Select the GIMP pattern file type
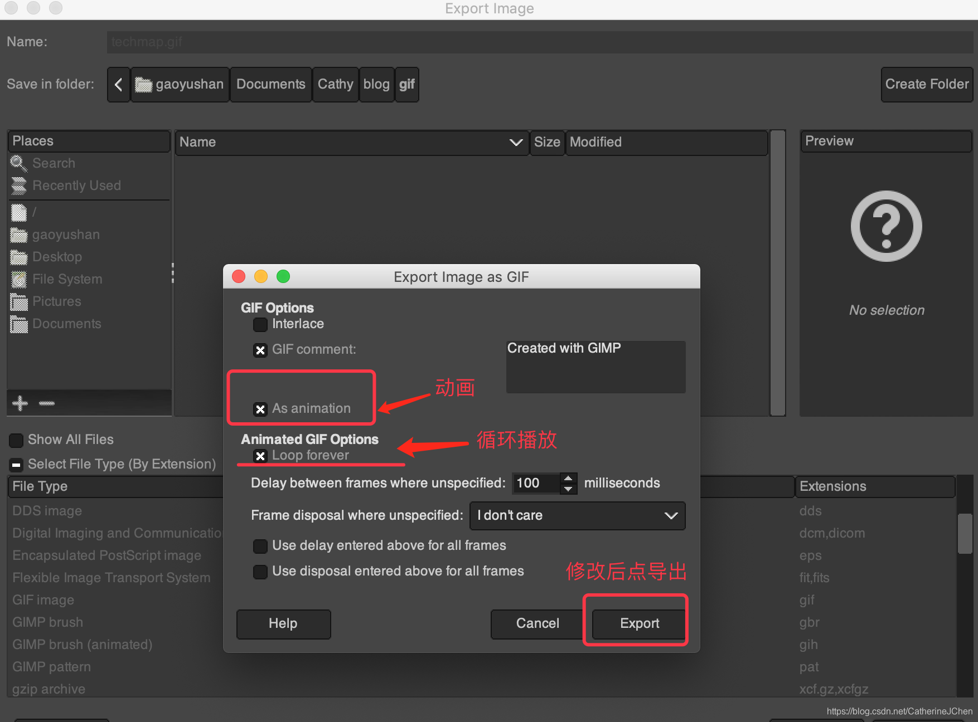The height and width of the screenshot is (722, 978). pyautogui.click(x=52, y=667)
